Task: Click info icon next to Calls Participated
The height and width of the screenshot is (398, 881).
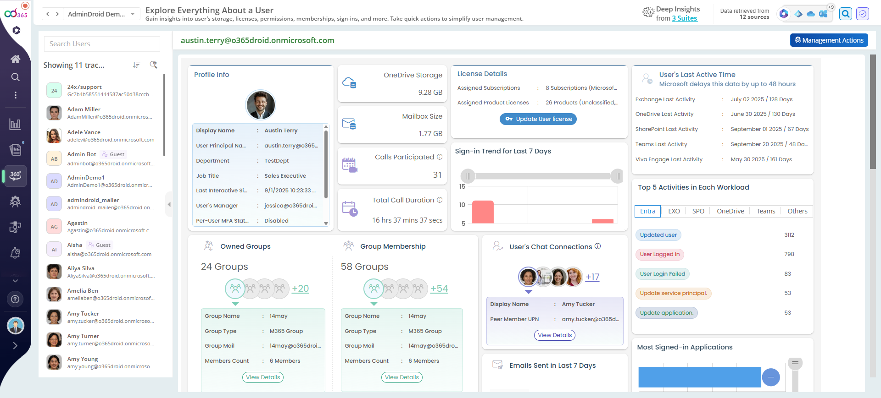Action: click(x=440, y=157)
